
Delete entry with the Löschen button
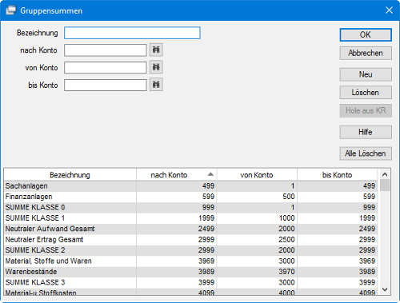tap(366, 93)
